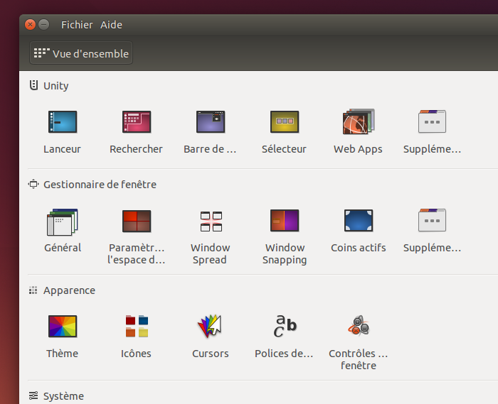Open the Aide menu
The width and height of the screenshot is (498, 404).
click(111, 25)
